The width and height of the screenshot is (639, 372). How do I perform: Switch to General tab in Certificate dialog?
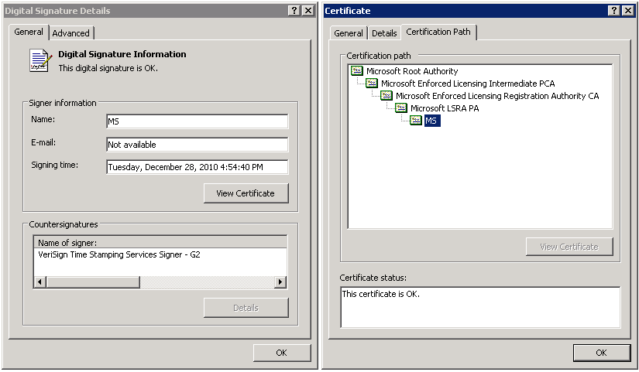point(349,33)
